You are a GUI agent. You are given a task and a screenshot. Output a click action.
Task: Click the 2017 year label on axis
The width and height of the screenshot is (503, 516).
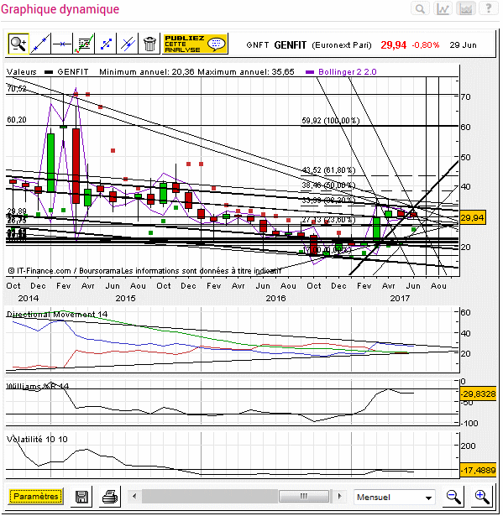[x=400, y=298]
